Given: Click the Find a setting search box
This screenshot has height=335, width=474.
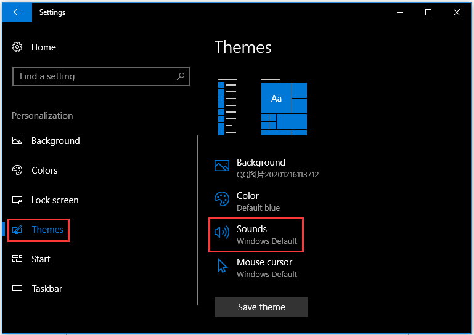Looking at the screenshot, I should point(101,76).
